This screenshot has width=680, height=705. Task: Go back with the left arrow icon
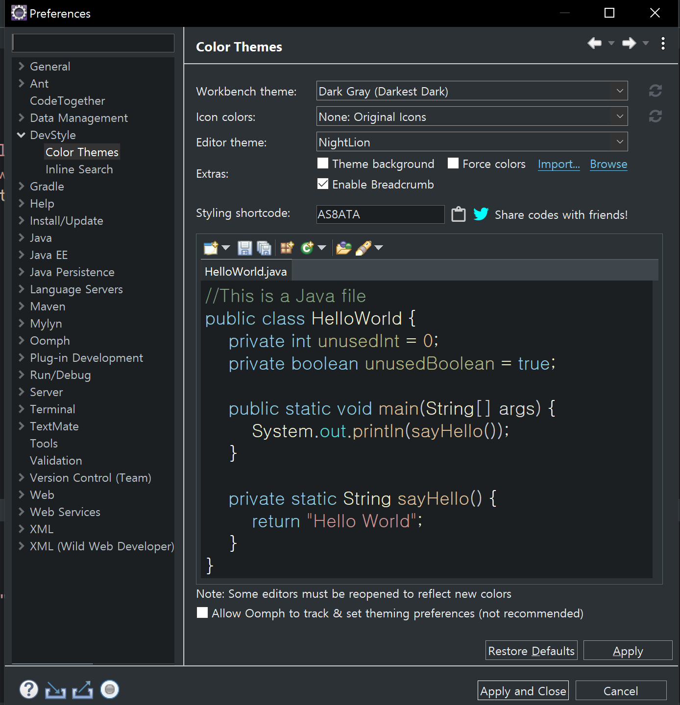click(x=595, y=43)
